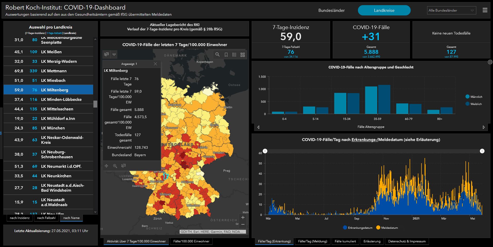The image size is (493, 247).
Task: Select the Fälle/Tag (Erkrankung) tab
Action: [274, 241]
